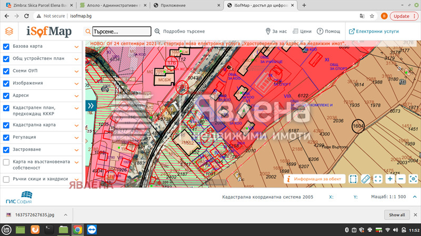The image size is (421, 236).
Task: Uncheck the Базова карта layer
Action: 6,46
